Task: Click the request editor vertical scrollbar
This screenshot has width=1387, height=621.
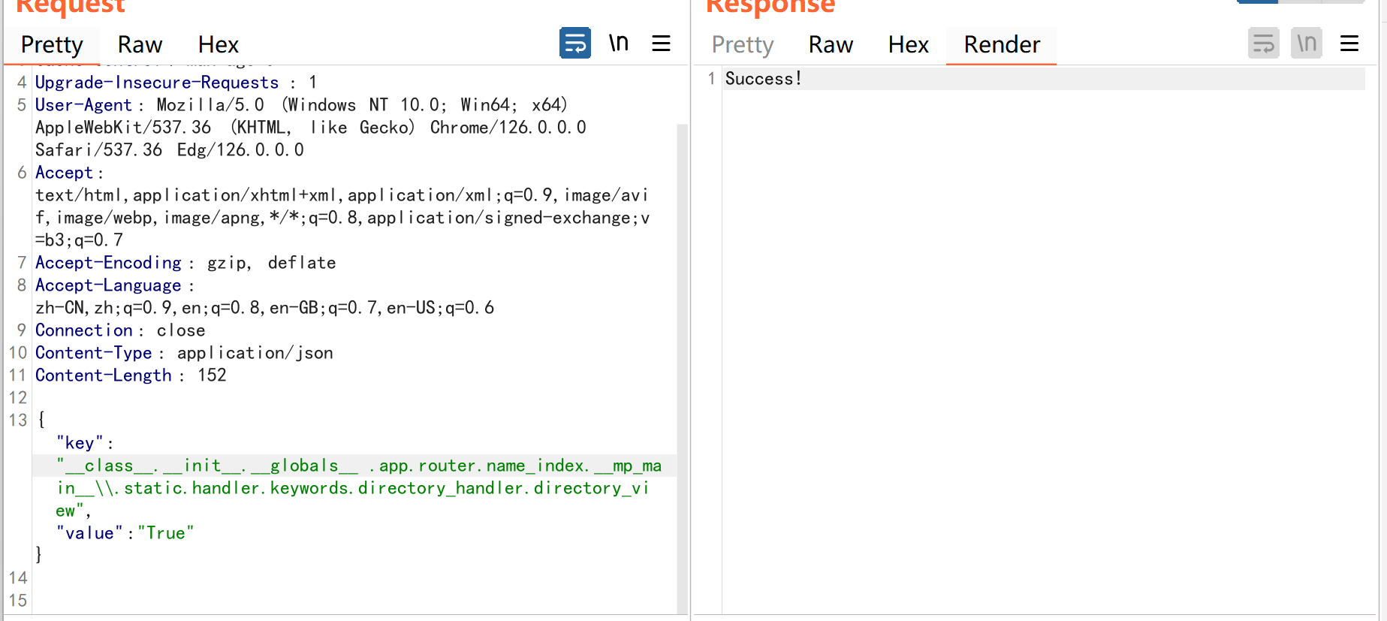Action: tap(683, 368)
